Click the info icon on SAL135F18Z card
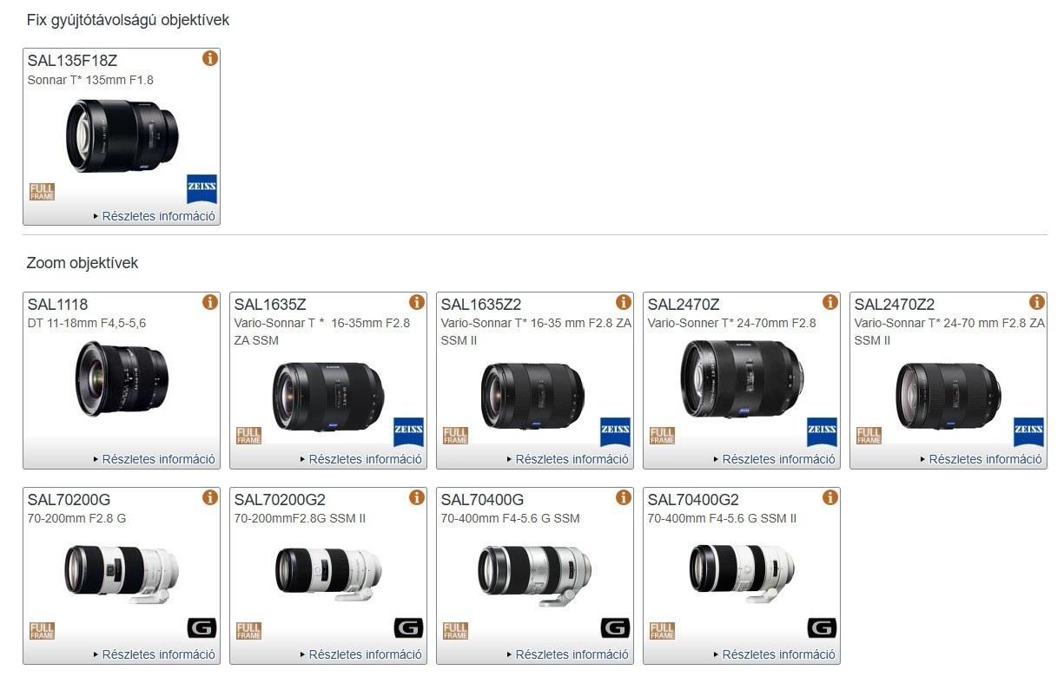Screen dimensions: 1064x677 (210, 58)
